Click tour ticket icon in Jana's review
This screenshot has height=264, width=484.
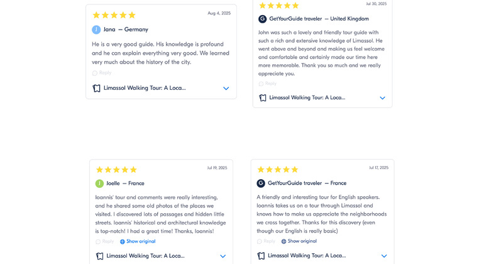97,89
